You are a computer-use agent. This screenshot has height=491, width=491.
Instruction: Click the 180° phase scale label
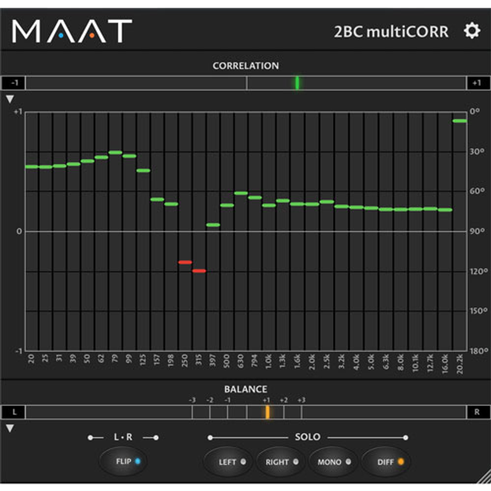[x=479, y=351]
